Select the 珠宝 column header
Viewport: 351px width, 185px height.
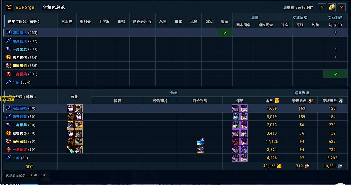pos(285,25)
